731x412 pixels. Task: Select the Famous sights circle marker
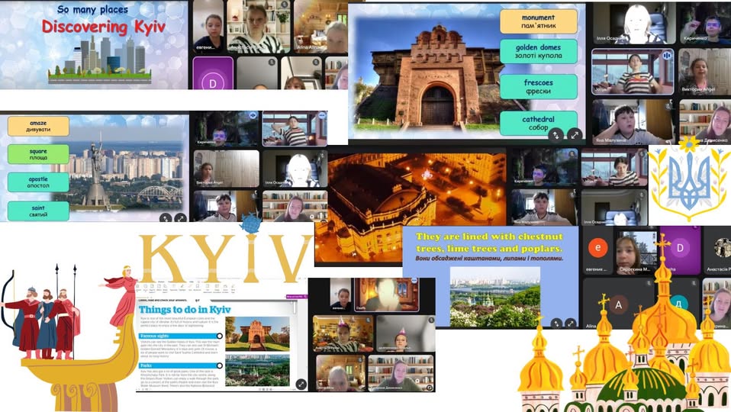pos(220,336)
